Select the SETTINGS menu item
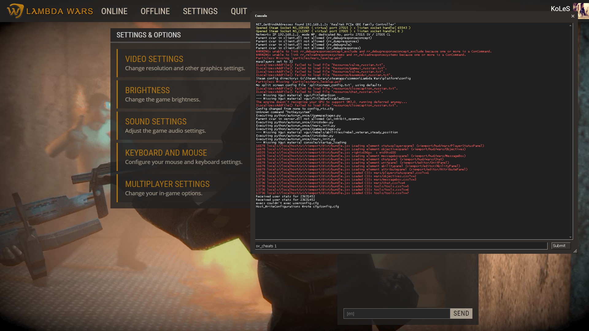 [200, 11]
